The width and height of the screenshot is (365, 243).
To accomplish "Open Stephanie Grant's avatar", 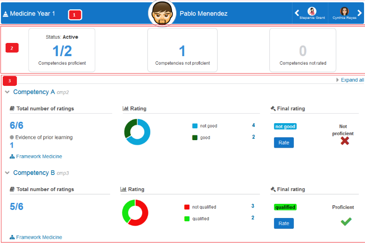I will point(312,11).
